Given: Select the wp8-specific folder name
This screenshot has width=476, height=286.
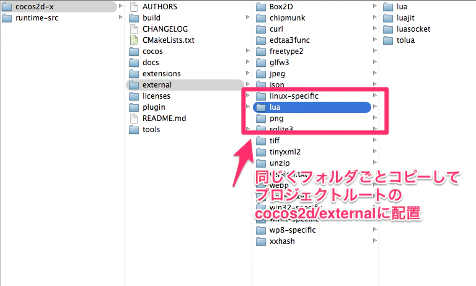Looking at the screenshot, I should click(293, 230).
